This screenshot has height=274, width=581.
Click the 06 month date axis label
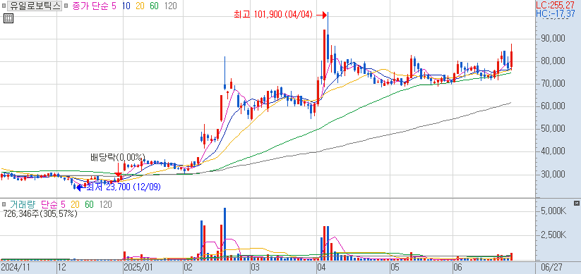[x=458, y=267]
